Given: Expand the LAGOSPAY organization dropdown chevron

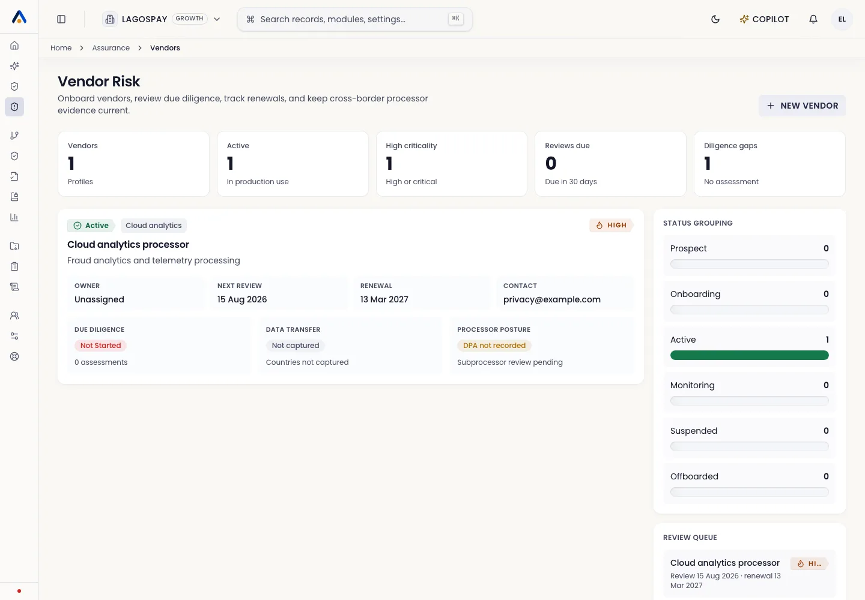Looking at the screenshot, I should [217, 19].
